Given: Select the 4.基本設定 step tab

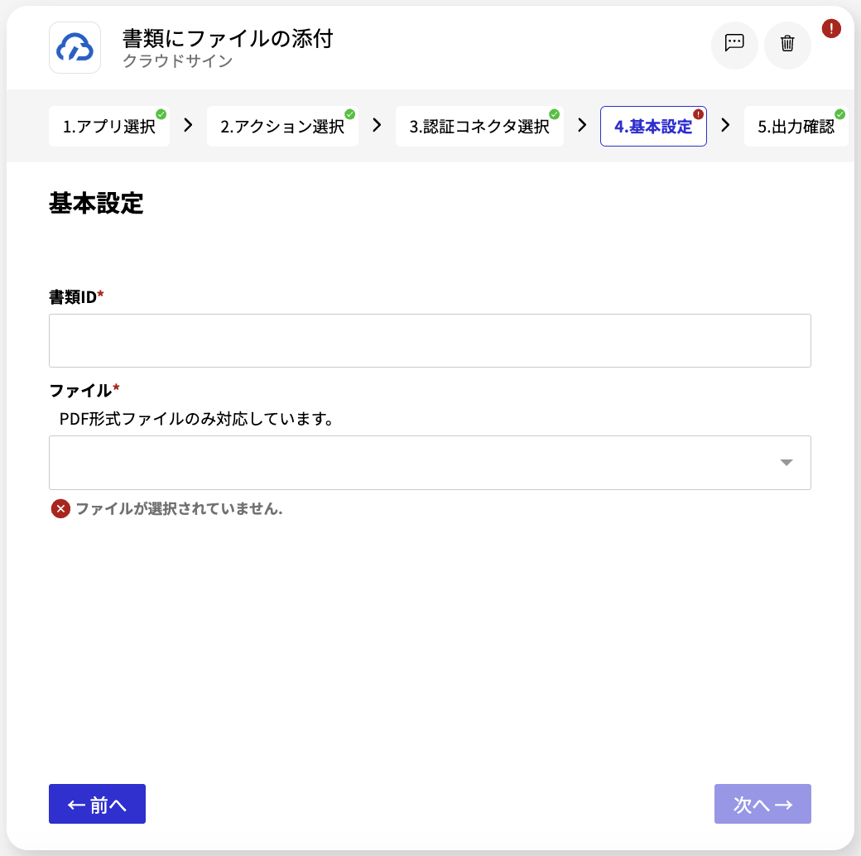Looking at the screenshot, I should click(x=653, y=127).
